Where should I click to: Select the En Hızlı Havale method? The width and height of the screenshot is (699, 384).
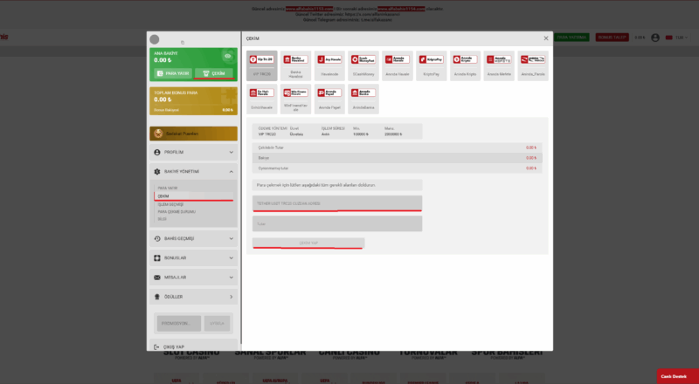(x=261, y=99)
